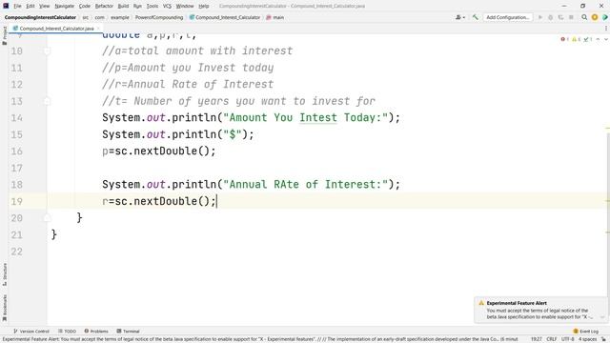This screenshot has height=343, width=610.
Task: Click the green JetBrains Toolbox icon
Action: click(x=605, y=17)
